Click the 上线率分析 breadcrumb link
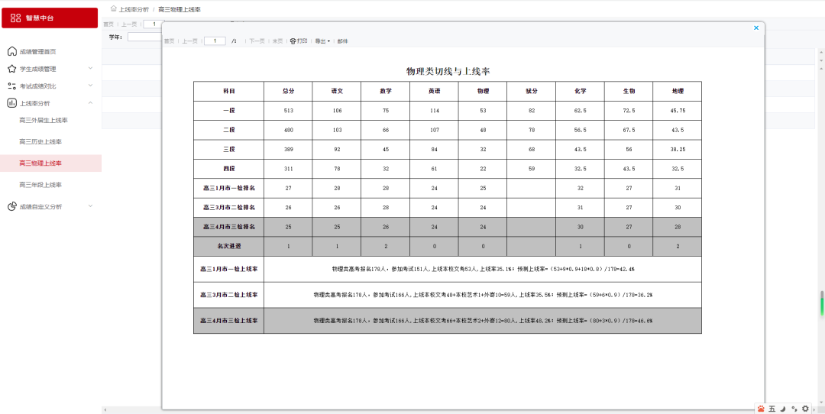 [134, 9]
